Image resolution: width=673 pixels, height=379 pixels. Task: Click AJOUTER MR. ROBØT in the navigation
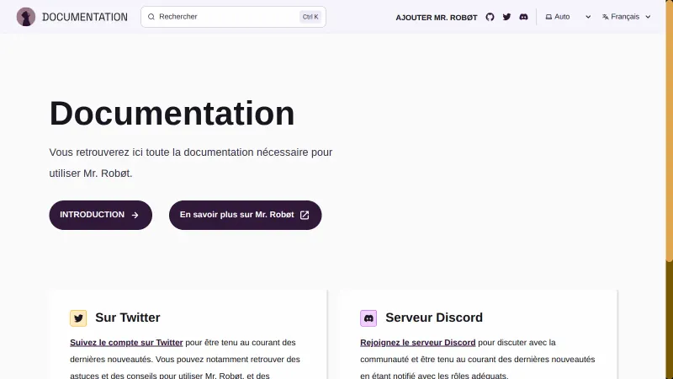point(436,17)
